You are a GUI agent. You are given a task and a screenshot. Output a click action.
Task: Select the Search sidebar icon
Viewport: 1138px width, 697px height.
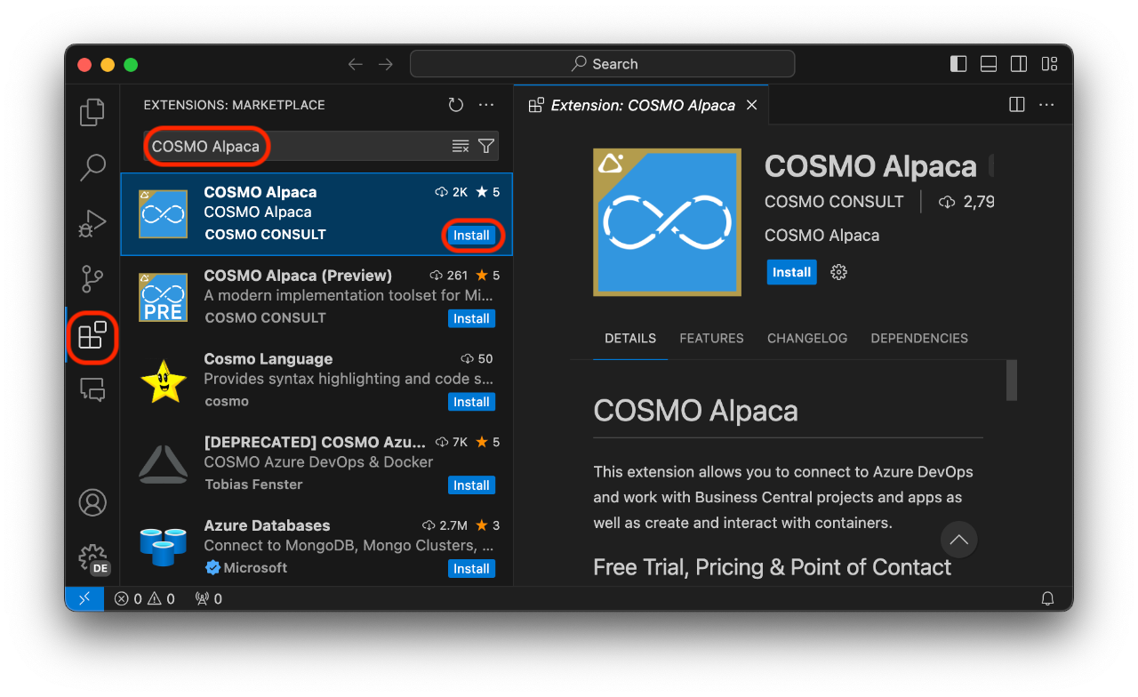pos(92,167)
